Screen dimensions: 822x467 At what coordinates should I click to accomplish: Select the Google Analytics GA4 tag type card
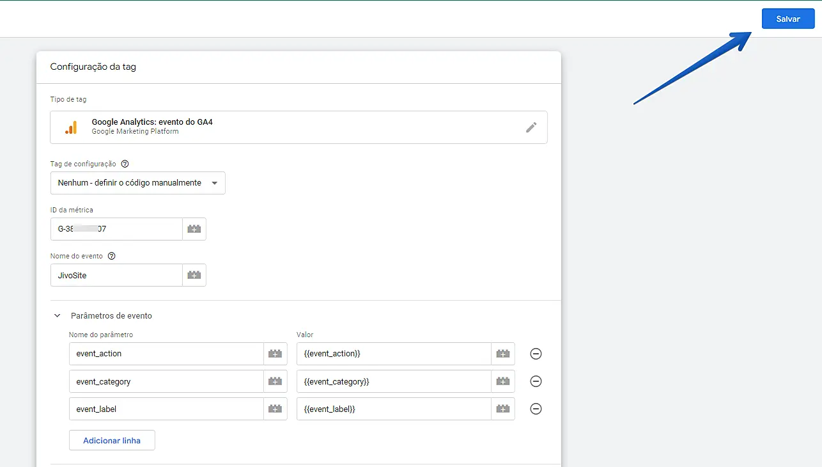click(x=288, y=127)
